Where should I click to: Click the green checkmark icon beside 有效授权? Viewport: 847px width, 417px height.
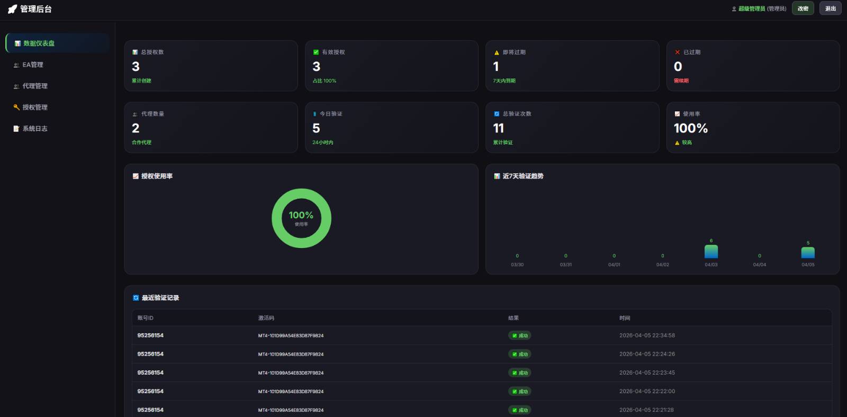click(316, 52)
